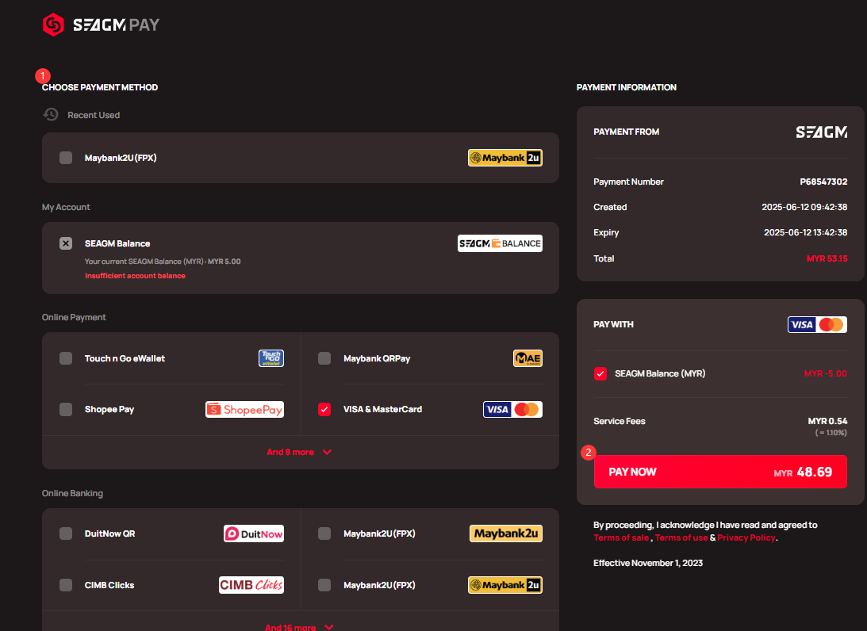
Task: Select Maybank2U (FPX) checkbox beside DuitNow
Action: pyautogui.click(x=324, y=533)
